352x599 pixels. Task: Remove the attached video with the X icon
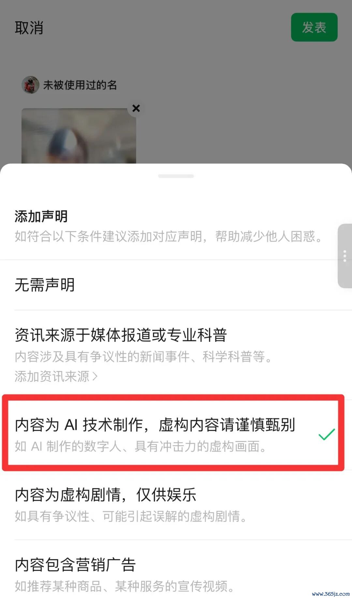click(x=136, y=108)
